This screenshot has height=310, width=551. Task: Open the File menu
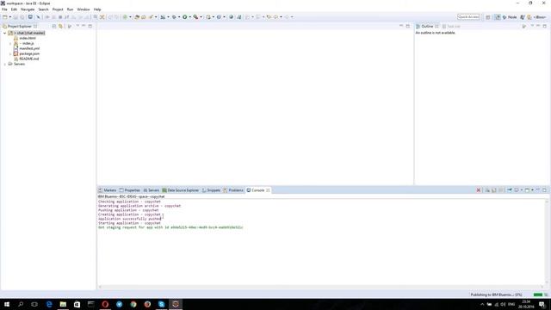tap(4, 9)
